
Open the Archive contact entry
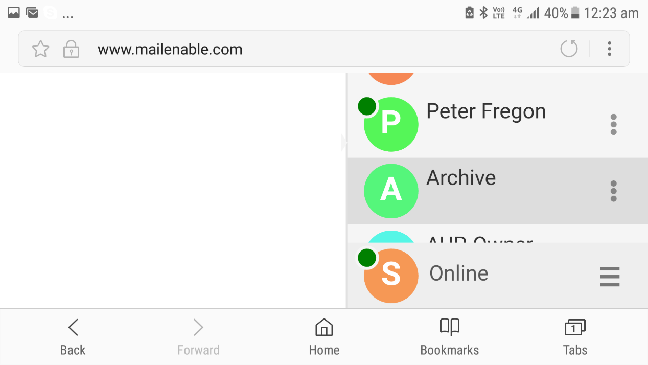[497, 191]
